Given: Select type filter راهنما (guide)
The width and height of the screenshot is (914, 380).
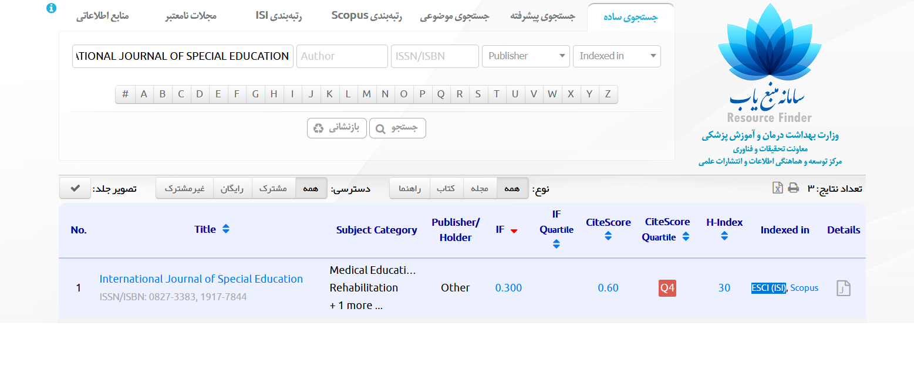Looking at the screenshot, I should [x=410, y=188].
